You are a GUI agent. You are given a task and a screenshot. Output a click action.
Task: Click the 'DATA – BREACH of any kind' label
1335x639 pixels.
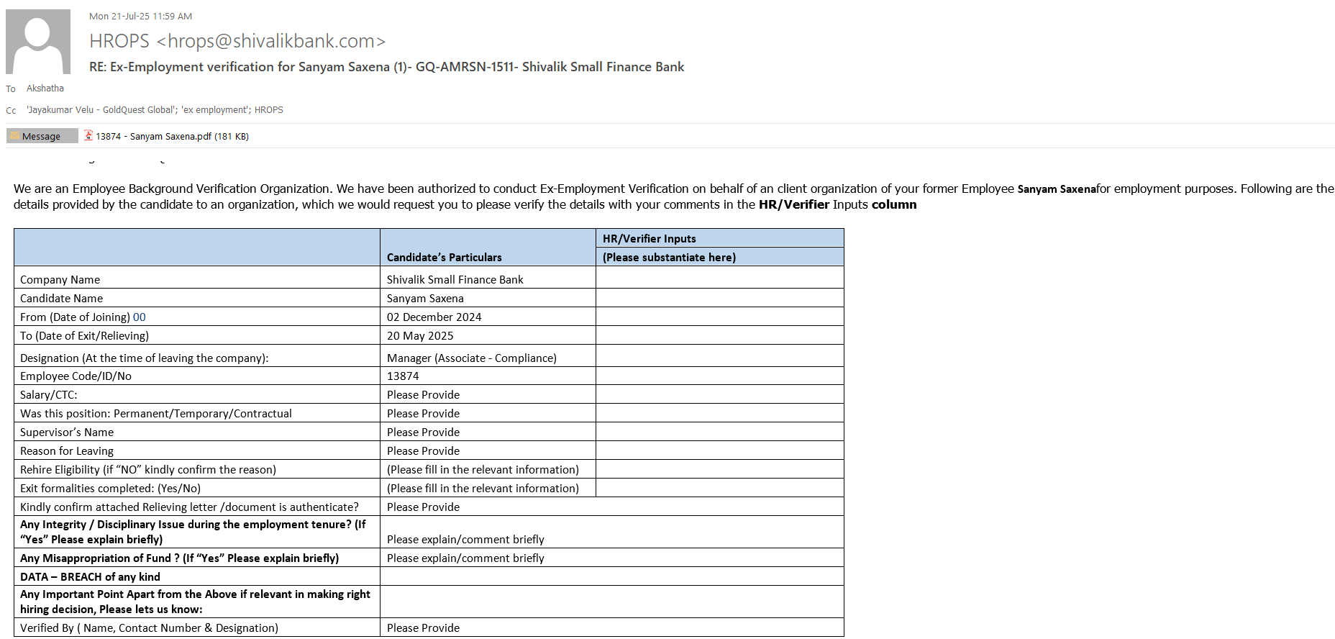pyautogui.click(x=90, y=576)
